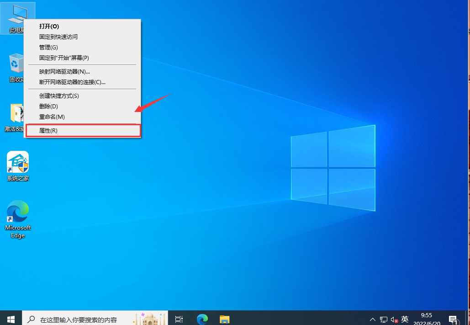Screen dimensions: 470x325
Task: Choose 创建快捷方式(S) in the menu
Action: [59, 96]
